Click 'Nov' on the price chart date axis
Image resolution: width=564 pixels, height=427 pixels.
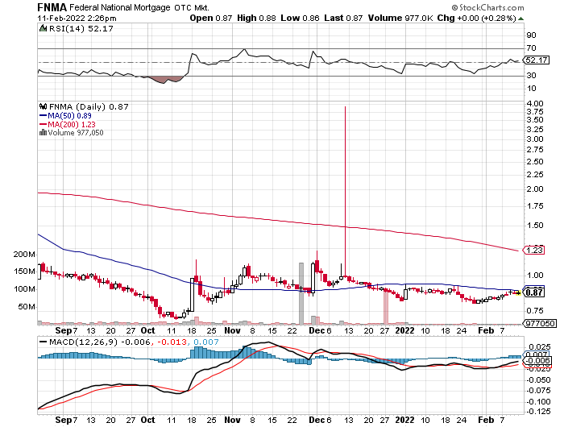click(x=232, y=330)
